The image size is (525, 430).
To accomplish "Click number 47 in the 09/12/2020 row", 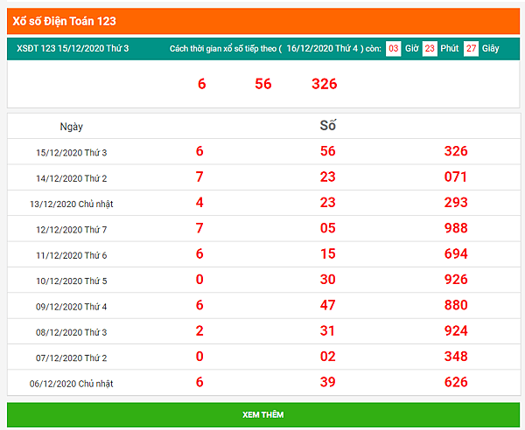I will click(328, 305).
